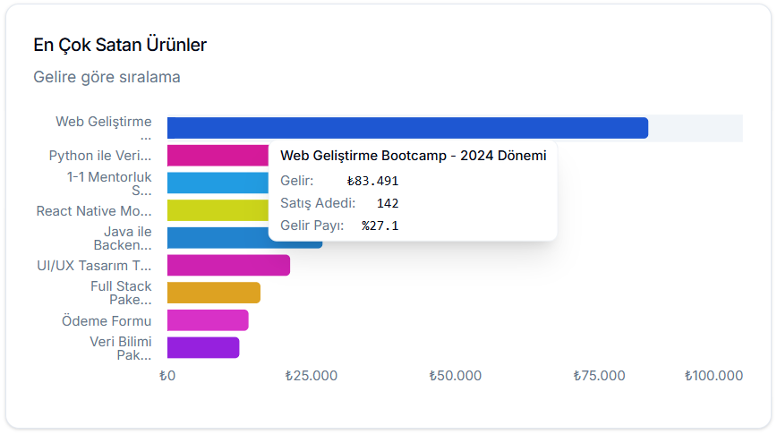The width and height of the screenshot is (777, 434).
Task: Click the purple Veri Bilimi Pak bar
Action: tap(203, 347)
